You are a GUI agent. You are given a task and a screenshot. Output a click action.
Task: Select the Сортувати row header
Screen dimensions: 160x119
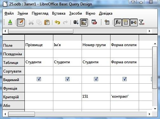click(x=13, y=71)
